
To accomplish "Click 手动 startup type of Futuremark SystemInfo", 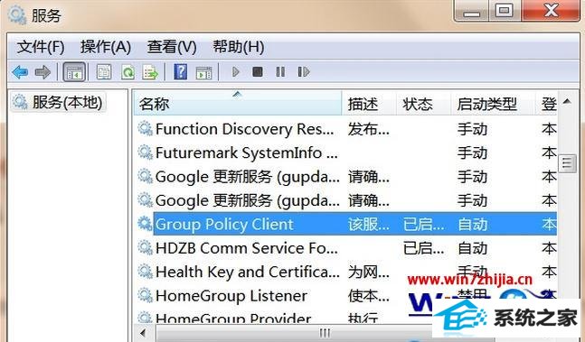I will (472, 153).
